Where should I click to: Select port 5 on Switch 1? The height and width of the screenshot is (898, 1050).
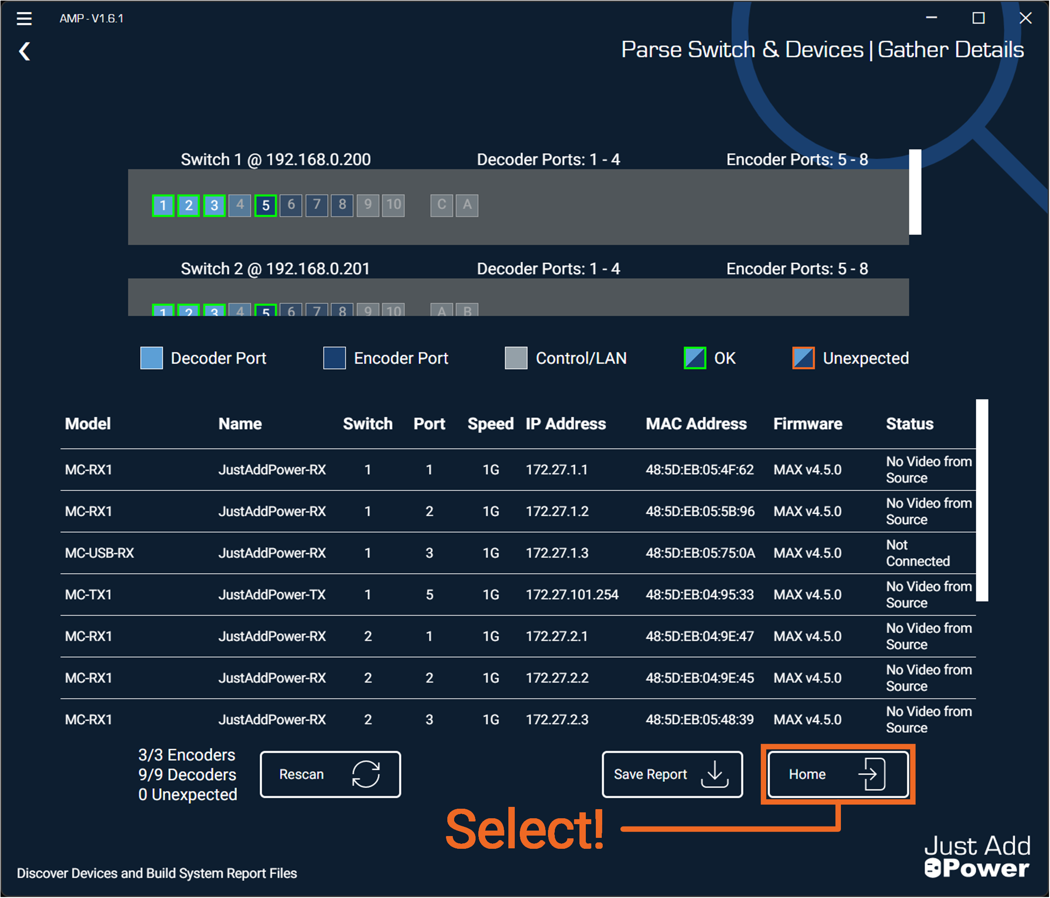[x=266, y=205]
